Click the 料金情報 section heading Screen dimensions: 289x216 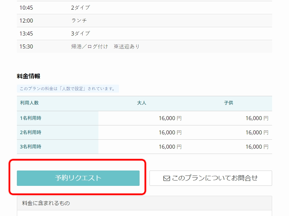pos(29,76)
